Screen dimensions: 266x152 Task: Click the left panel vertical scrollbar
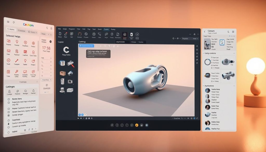tap(38, 56)
